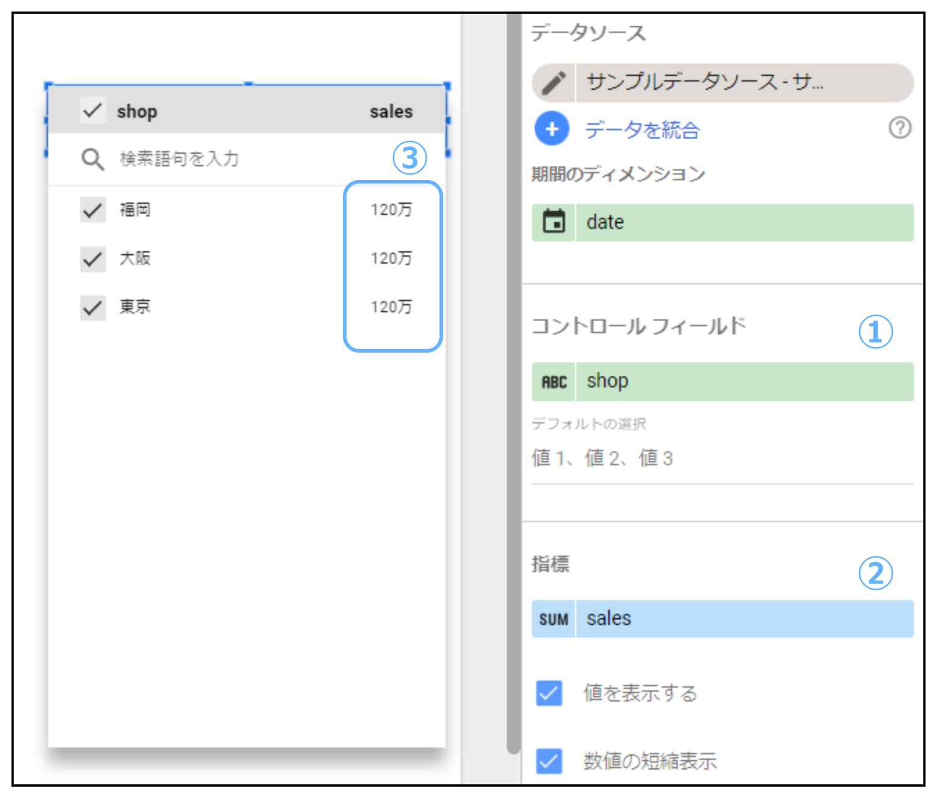Image resolution: width=937 pixels, height=797 pixels.
Task: Open the help question mark icon
Action: (x=900, y=128)
